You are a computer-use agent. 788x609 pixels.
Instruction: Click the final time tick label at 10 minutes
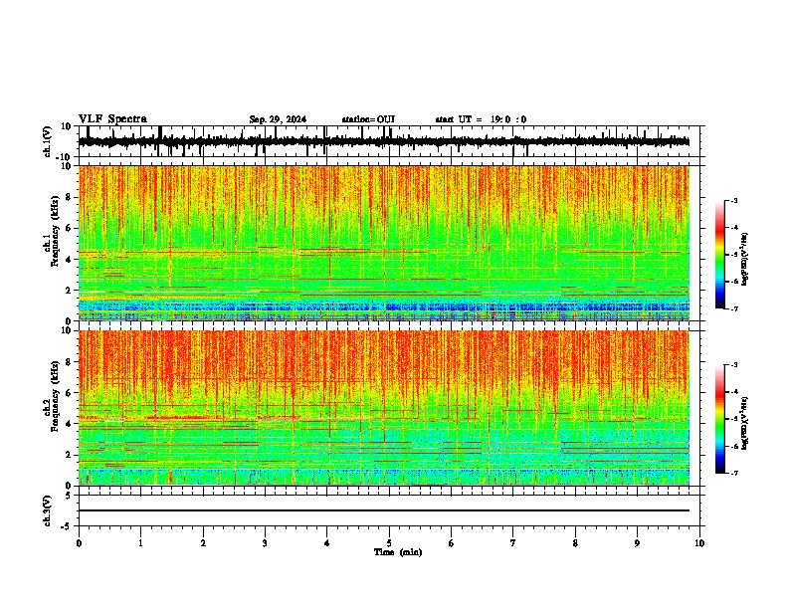click(699, 543)
